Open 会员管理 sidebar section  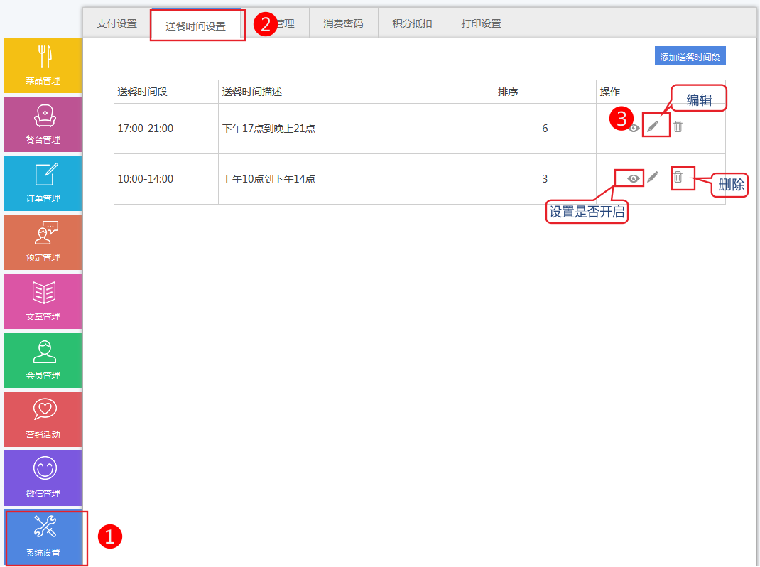point(43,360)
